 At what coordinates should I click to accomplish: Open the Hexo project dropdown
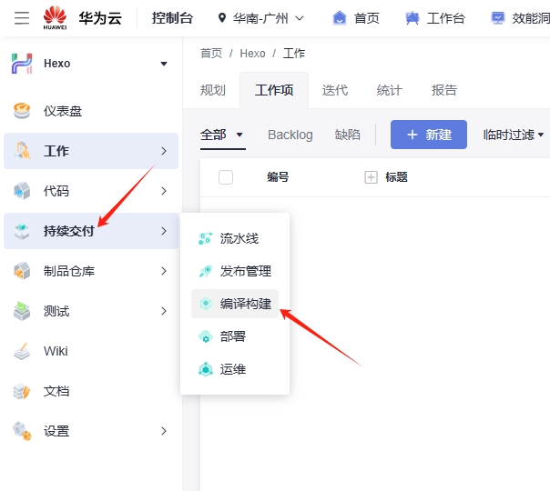tap(164, 64)
